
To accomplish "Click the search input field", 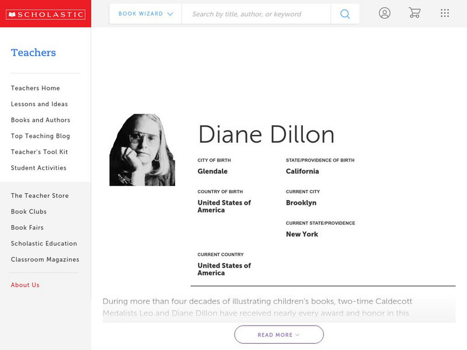I will tap(257, 13).
